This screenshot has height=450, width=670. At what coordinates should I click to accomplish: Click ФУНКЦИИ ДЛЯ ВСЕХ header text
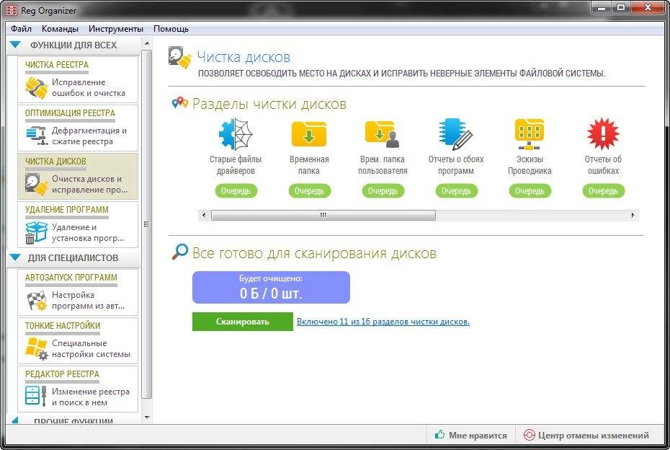[x=73, y=45]
